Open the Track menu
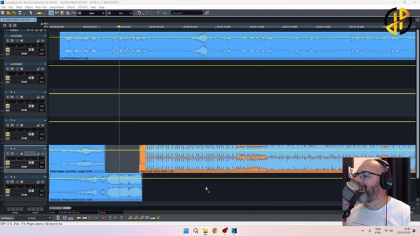 pos(19,7)
